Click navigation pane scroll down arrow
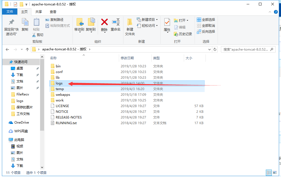 (x=42, y=167)
